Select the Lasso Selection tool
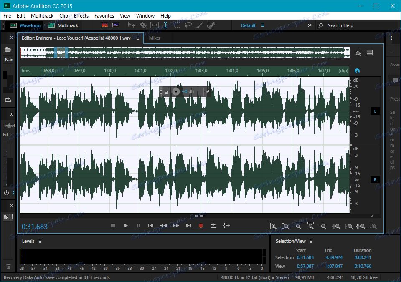Viewport: 401px width, 282px height. click(188, 25)
